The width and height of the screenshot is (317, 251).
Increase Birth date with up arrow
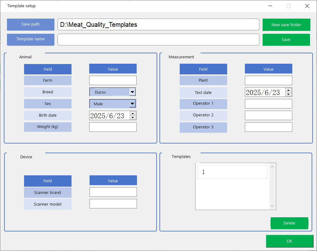click(x=133, y=114)
